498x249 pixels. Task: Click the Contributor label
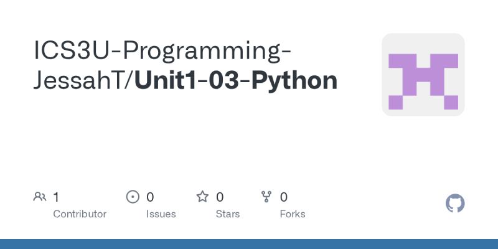pyautogui.click(x=80, y=214)
